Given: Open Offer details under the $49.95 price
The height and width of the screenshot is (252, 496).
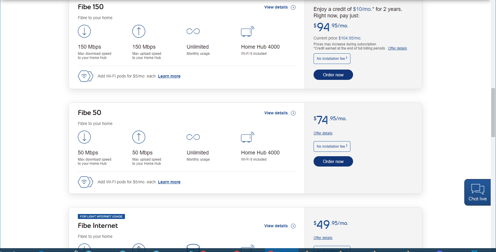Looking at the screenshot, I should (323, 238).
